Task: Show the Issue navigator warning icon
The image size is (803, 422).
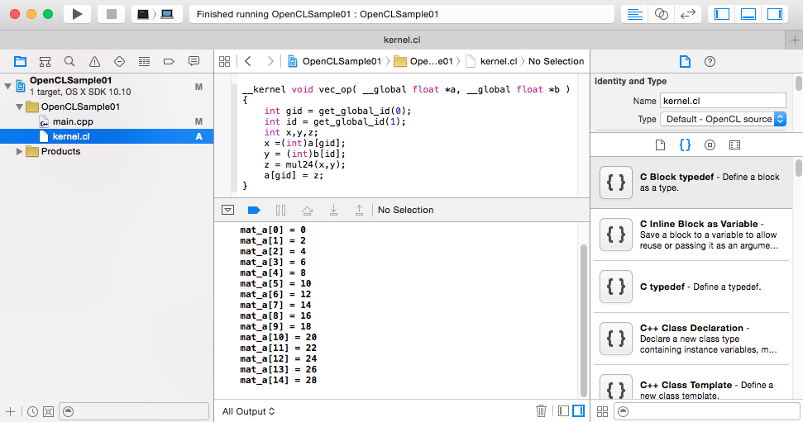Action: (94, 61)
